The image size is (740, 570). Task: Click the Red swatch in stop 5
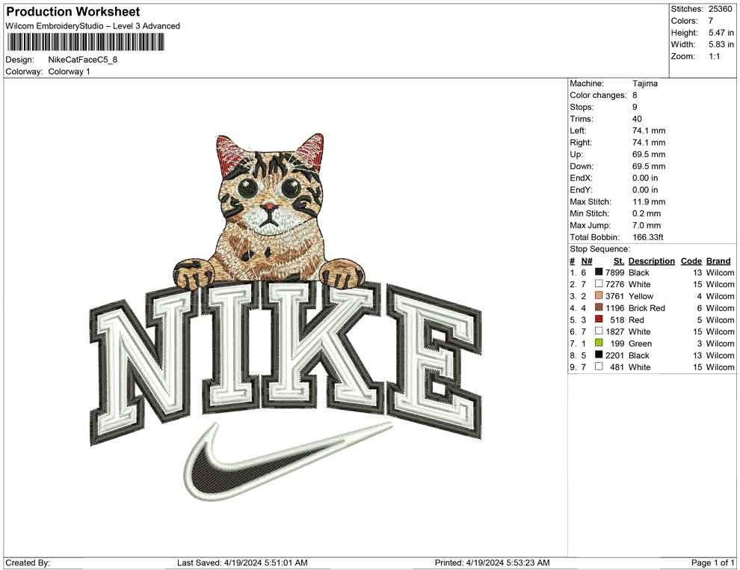pyautogui.click(x=599, y=319)
